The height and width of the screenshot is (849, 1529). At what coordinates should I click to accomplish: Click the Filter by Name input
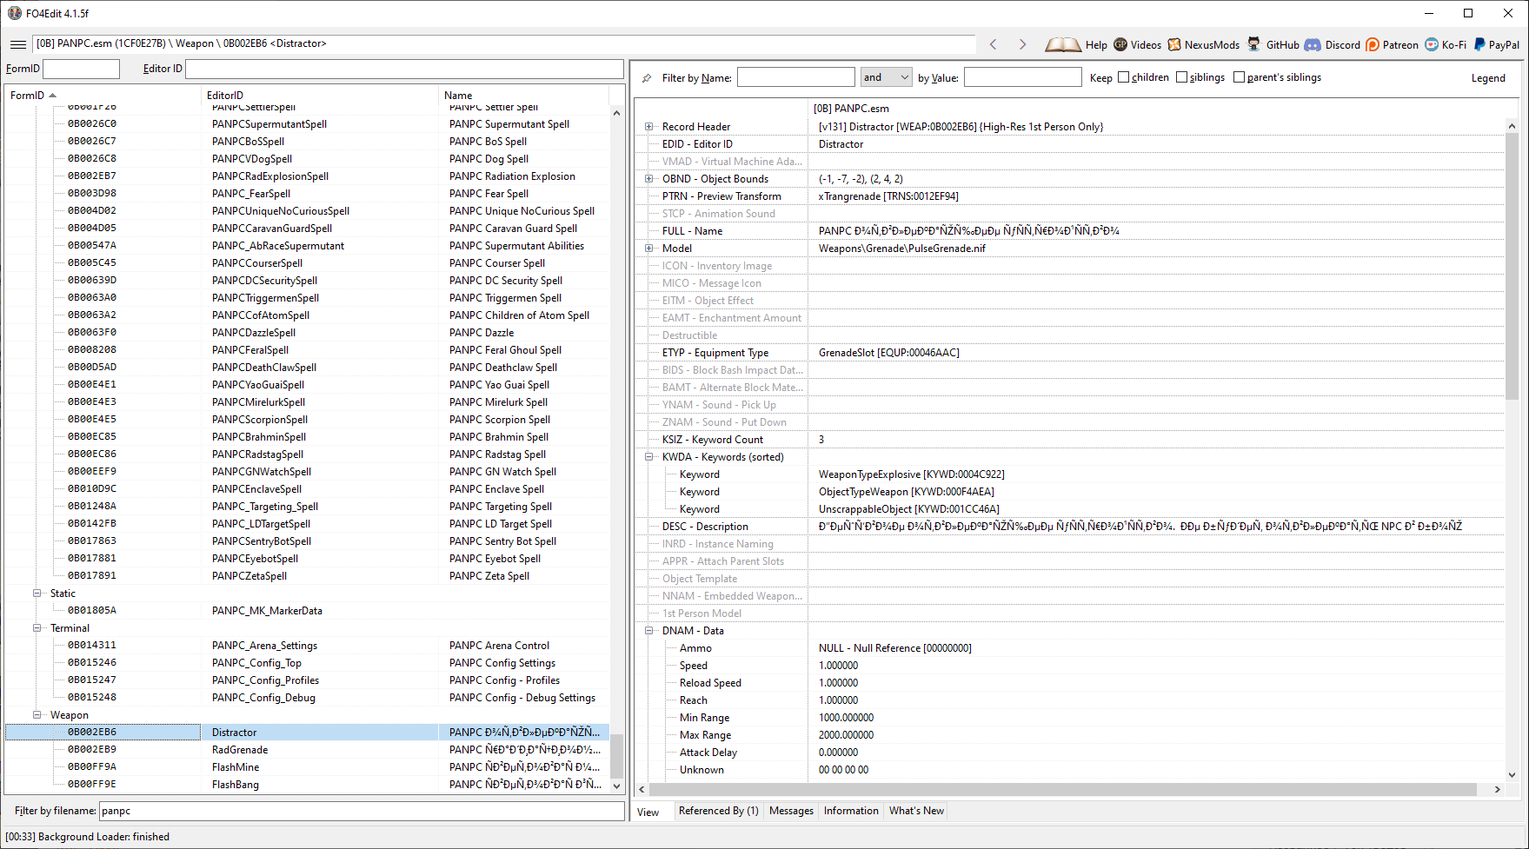coord(796,77)
